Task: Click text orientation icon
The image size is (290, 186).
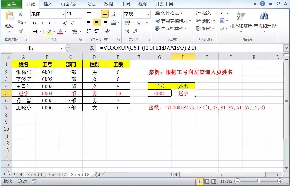Action: click(x=107, y=31)
